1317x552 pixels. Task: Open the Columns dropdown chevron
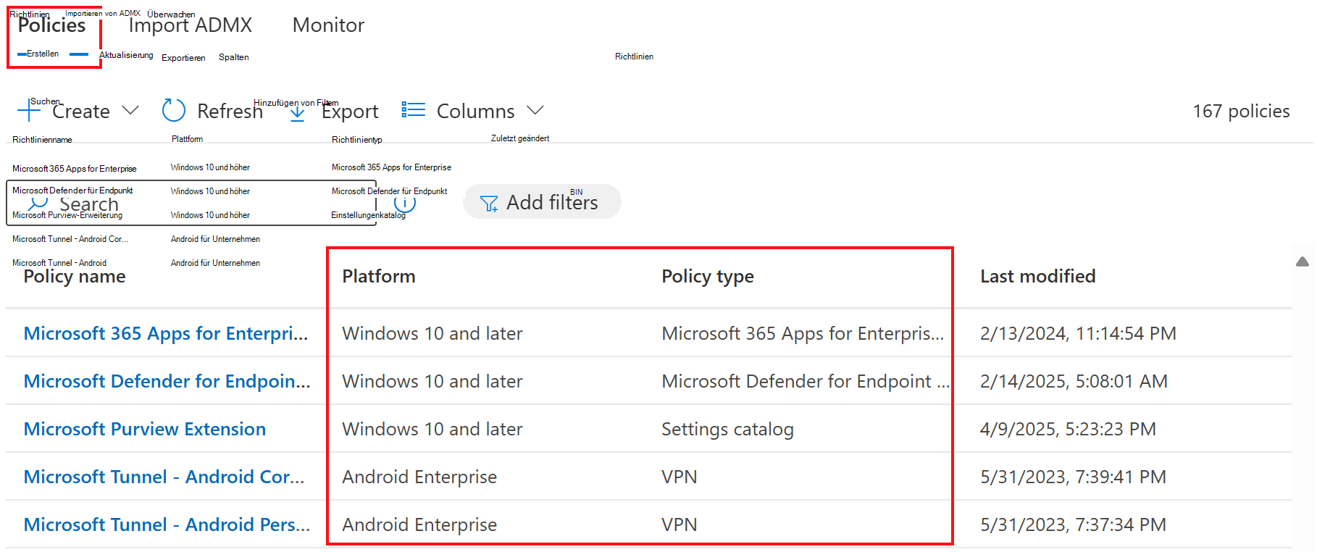[x=535, y=110]
